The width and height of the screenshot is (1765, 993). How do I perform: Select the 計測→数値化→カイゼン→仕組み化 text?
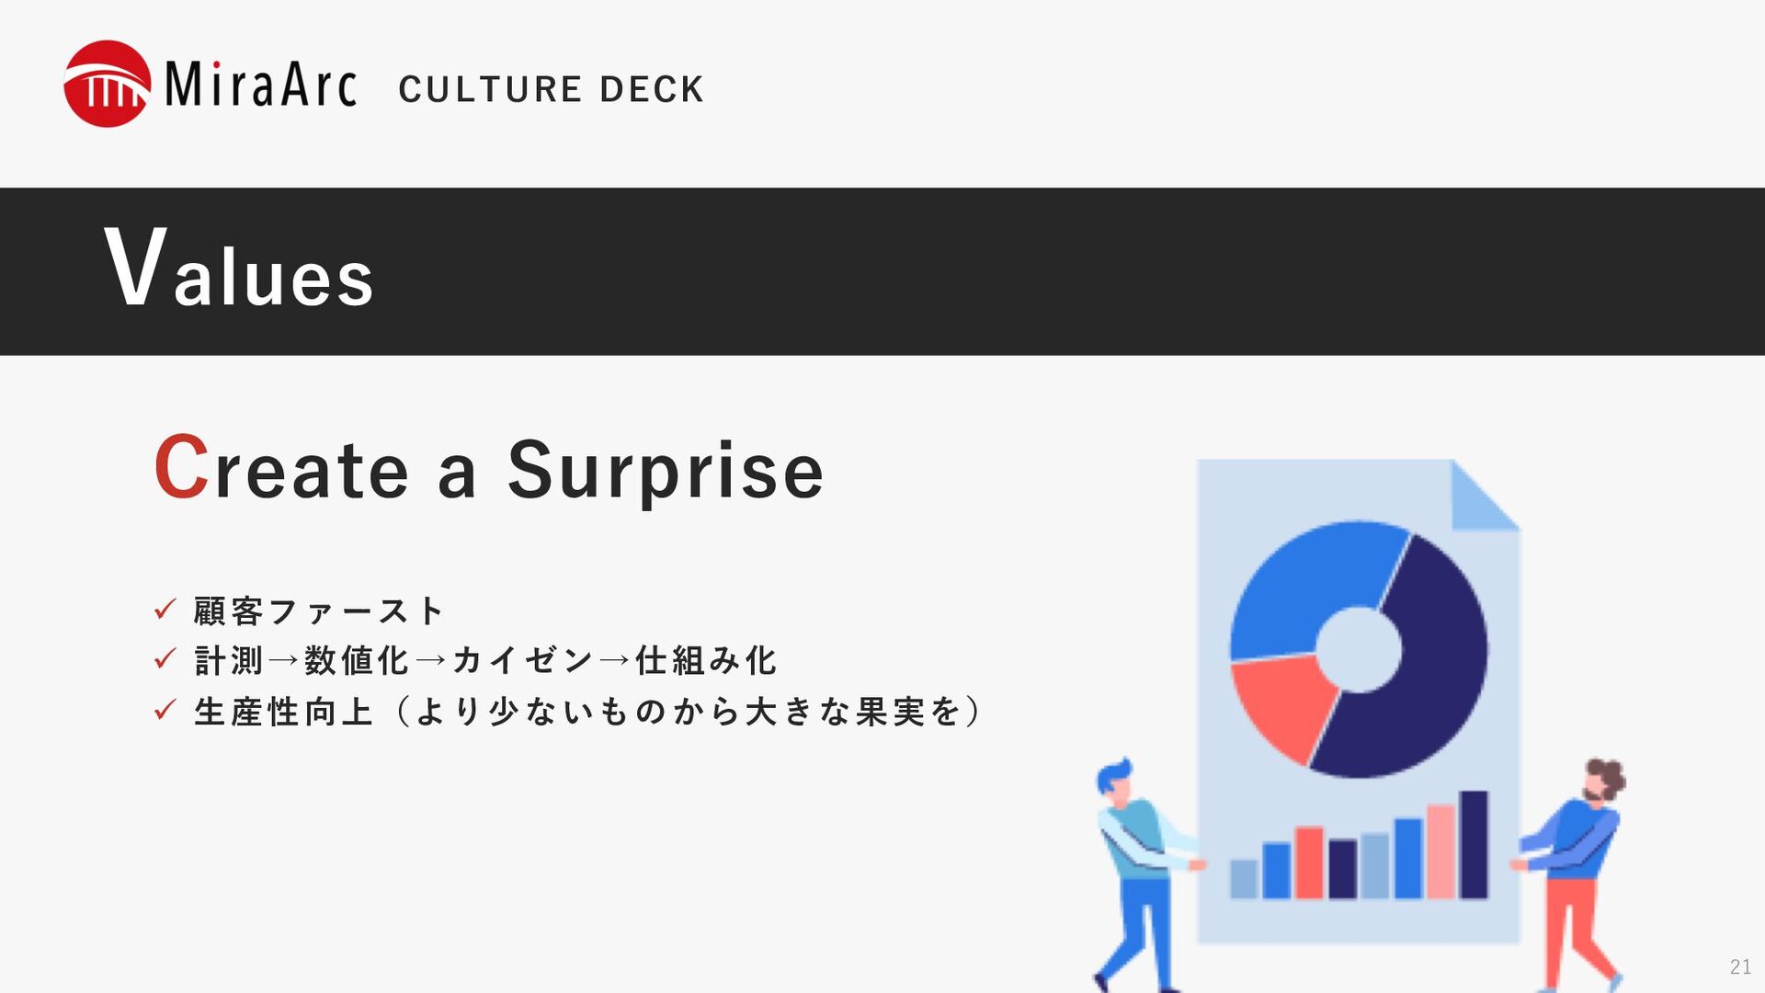(485, 660)
